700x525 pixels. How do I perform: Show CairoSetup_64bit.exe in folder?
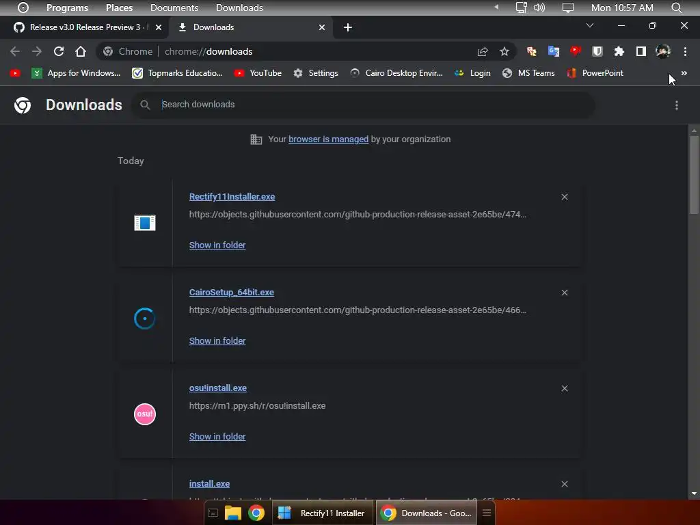[217, 340]
